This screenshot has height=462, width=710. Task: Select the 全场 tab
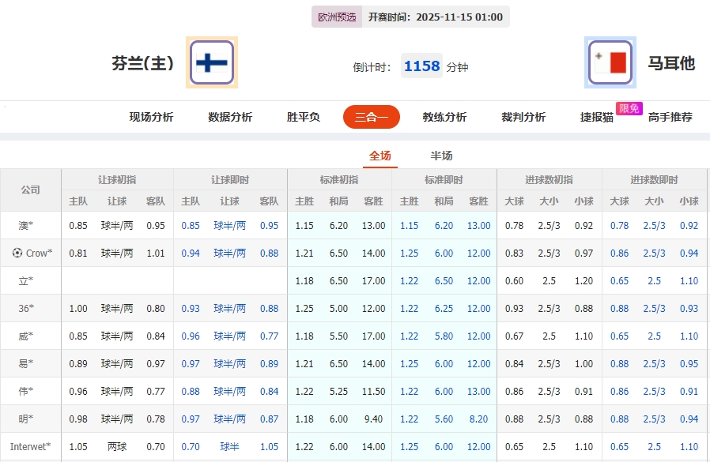pyautogui.click(x=380, y=156)
